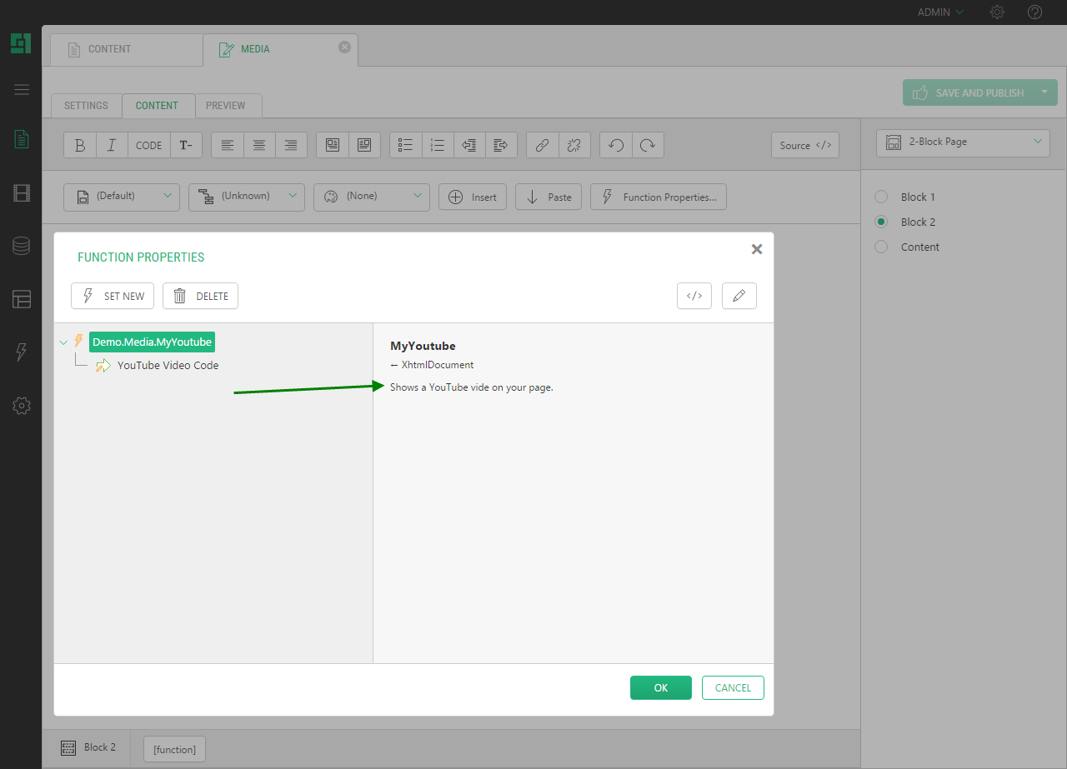Collapse the Demo.Media.MyYoutube tree node
Viewport: 1067px width, 769px height.
coord(64,342)
